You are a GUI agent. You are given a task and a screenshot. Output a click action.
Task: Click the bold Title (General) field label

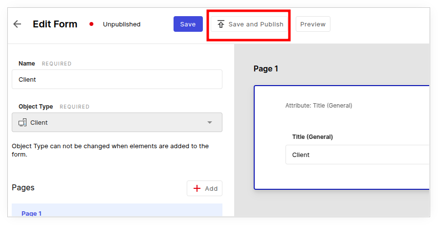tap(312, 137)
